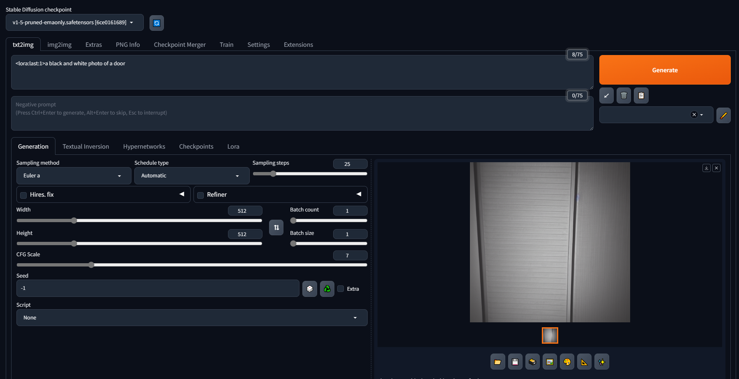Refresh the Stable Diffusion checkpoint list
Image resolution: width=739 pixels, height=379 pixels.
(157, 23)
